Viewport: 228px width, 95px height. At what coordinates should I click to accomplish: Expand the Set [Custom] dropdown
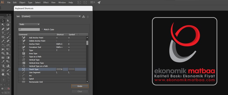click(51, 16)
